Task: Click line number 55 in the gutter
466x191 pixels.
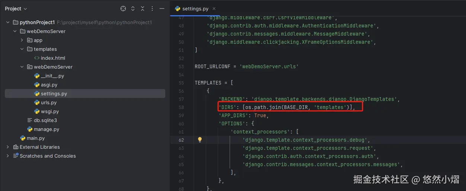Action: tap(181, 83)
